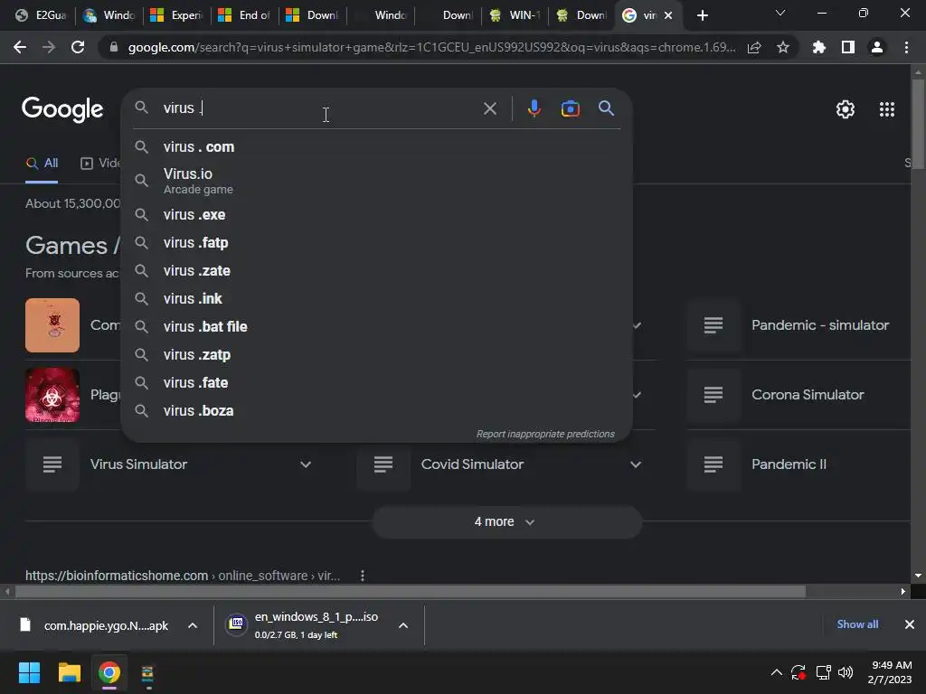
Task: Show all downloads
Action: [857, 624]
